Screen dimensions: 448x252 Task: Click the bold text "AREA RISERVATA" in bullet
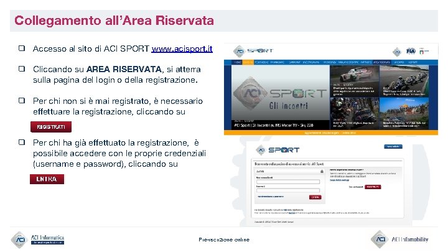click(124, 70)
